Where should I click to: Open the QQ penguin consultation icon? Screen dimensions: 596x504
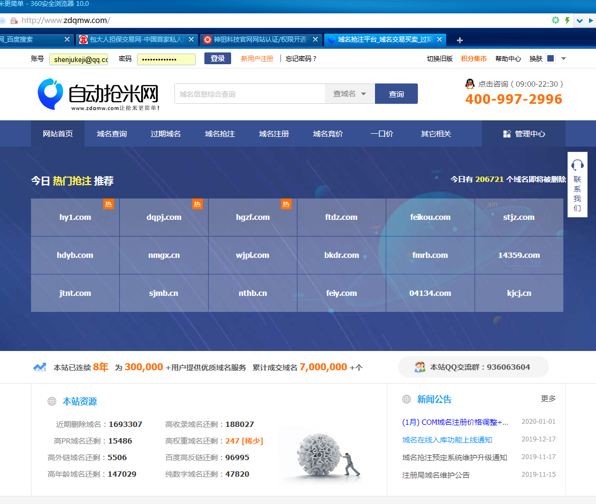point(470,83)
